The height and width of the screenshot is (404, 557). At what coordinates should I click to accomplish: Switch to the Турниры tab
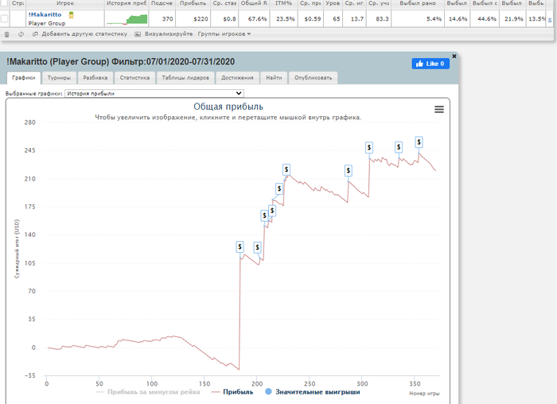pyautogui.click(x=59, y=78)
